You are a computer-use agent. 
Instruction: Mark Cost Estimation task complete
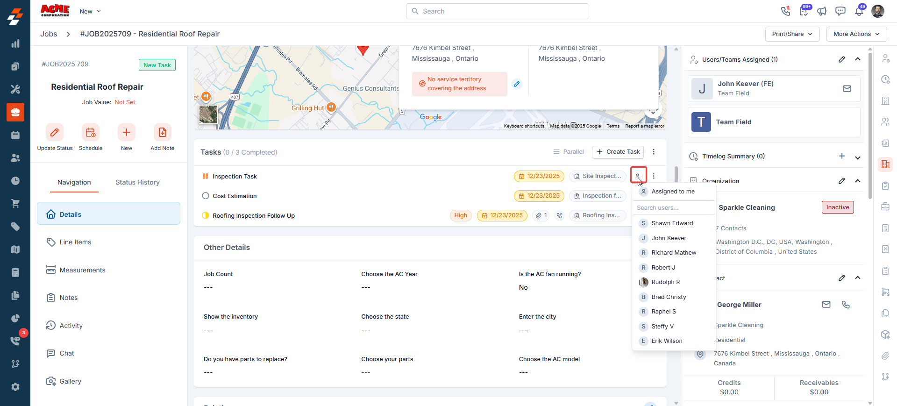coord(206,196)
